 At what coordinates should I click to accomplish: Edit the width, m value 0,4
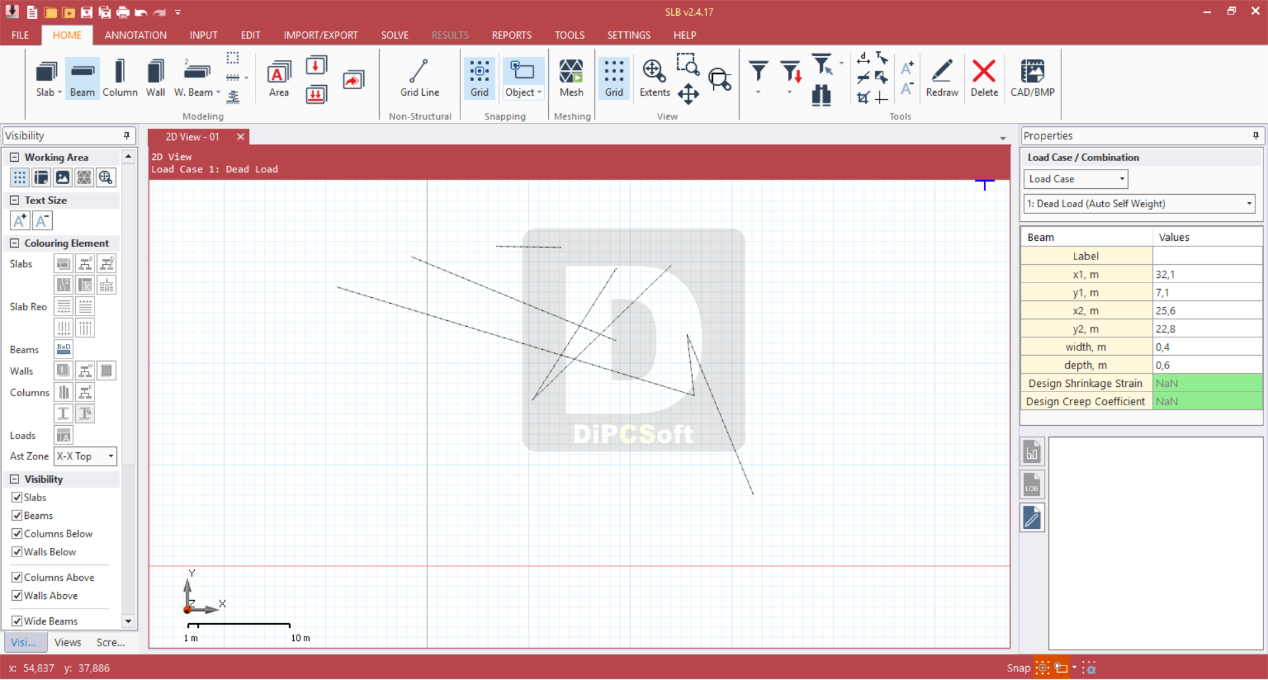click(1207, 347)
